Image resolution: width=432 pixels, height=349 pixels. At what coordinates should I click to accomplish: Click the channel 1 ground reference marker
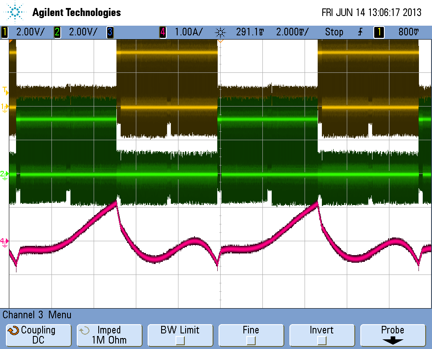point(5,107)
